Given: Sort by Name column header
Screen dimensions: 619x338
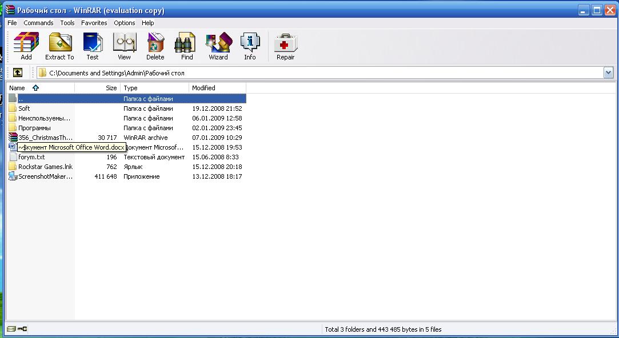Looking at the screenshot, I should coord(40,87).
